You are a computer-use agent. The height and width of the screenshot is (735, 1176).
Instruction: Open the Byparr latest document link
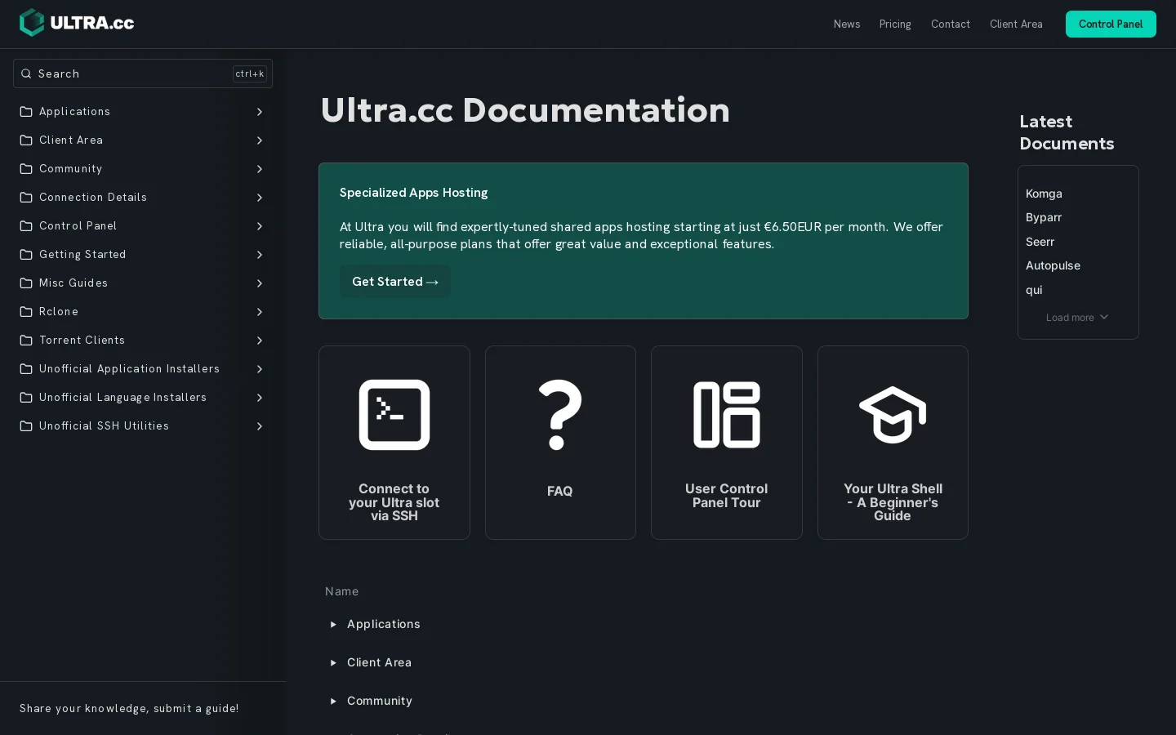click(1044, 218)
